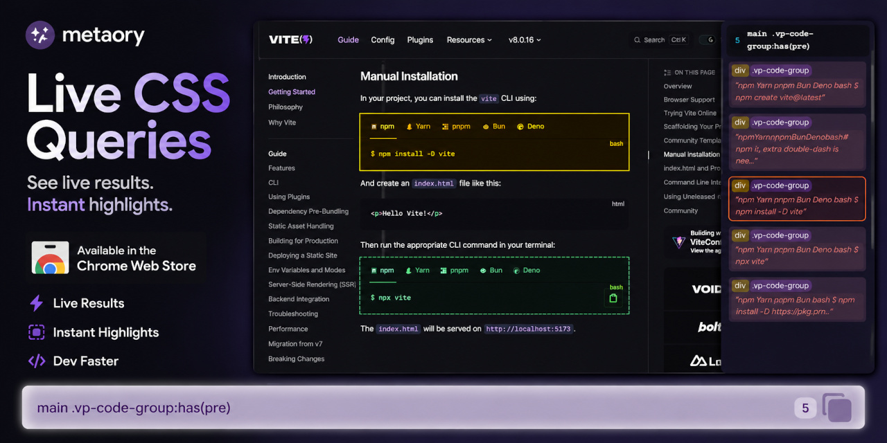887x443 pixels.
Task: Jump to Trying Vite Online outline link
Action: coord(690,114)
